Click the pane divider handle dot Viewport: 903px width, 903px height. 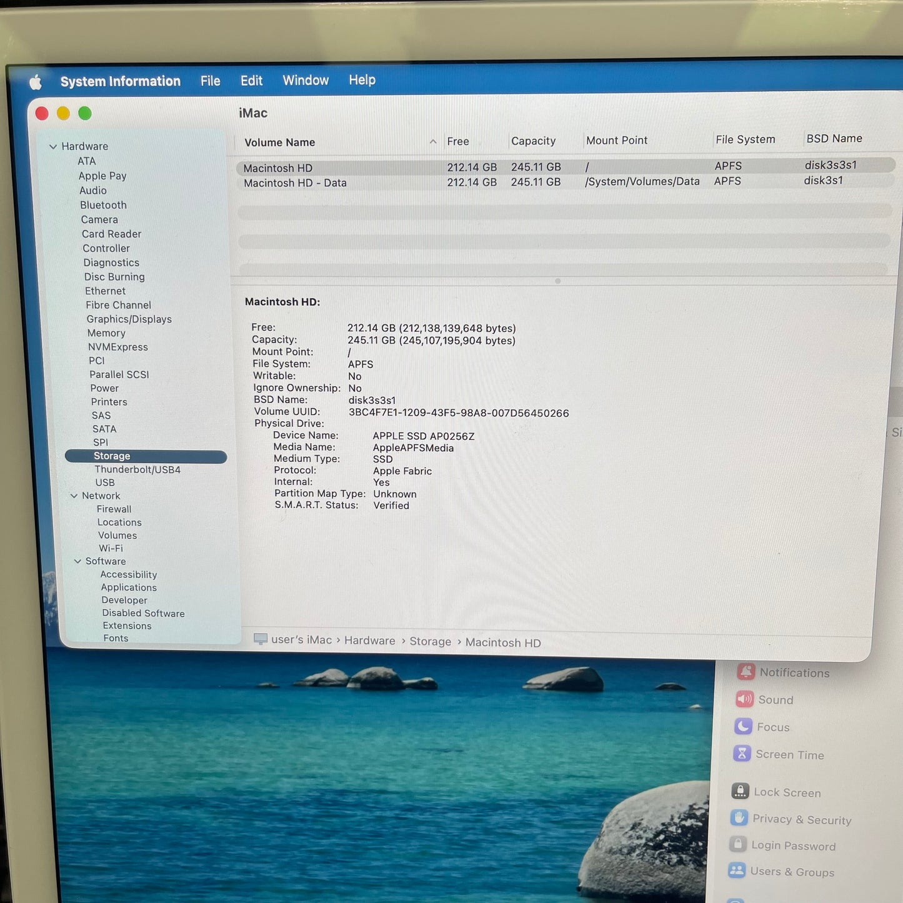558,281
